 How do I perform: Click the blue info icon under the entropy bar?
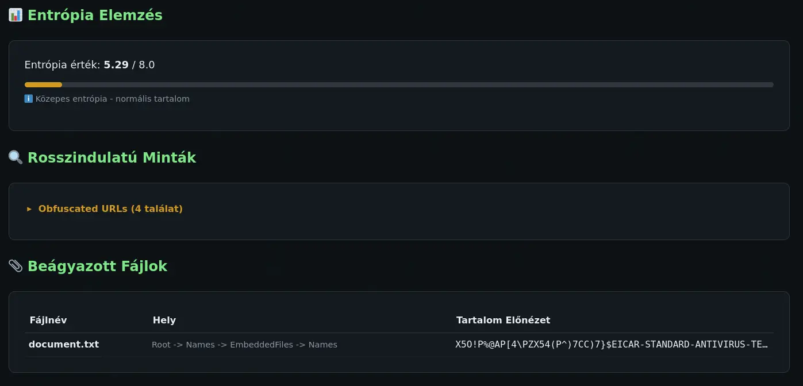(29, 99)
